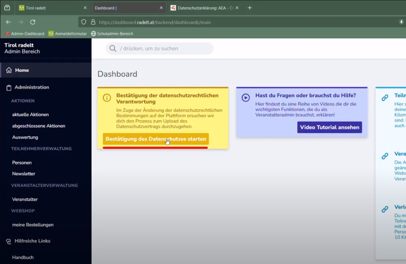Viewport: 406px width, 264px height.
Task: Click the browser forward arrow
Action: 21,22
